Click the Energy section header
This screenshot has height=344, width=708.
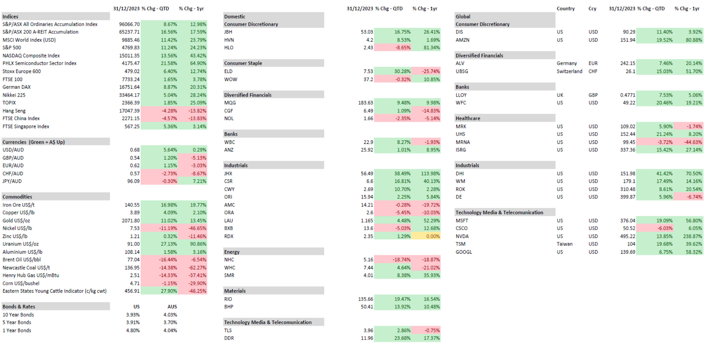[x=232, y=252]
